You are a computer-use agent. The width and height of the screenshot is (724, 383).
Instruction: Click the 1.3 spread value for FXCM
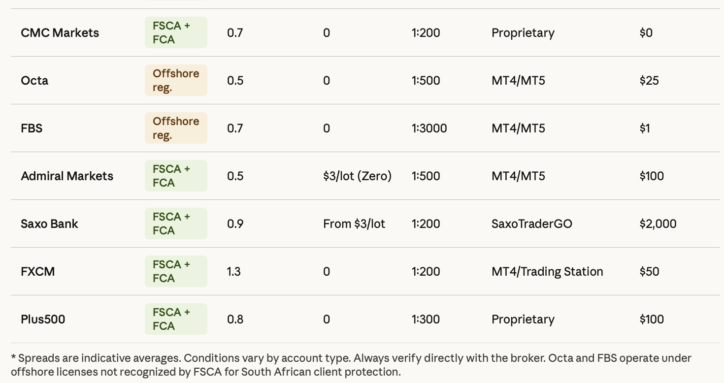(x=234, y=272)
